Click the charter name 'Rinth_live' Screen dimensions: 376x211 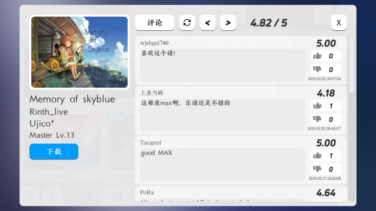(49, 111)
